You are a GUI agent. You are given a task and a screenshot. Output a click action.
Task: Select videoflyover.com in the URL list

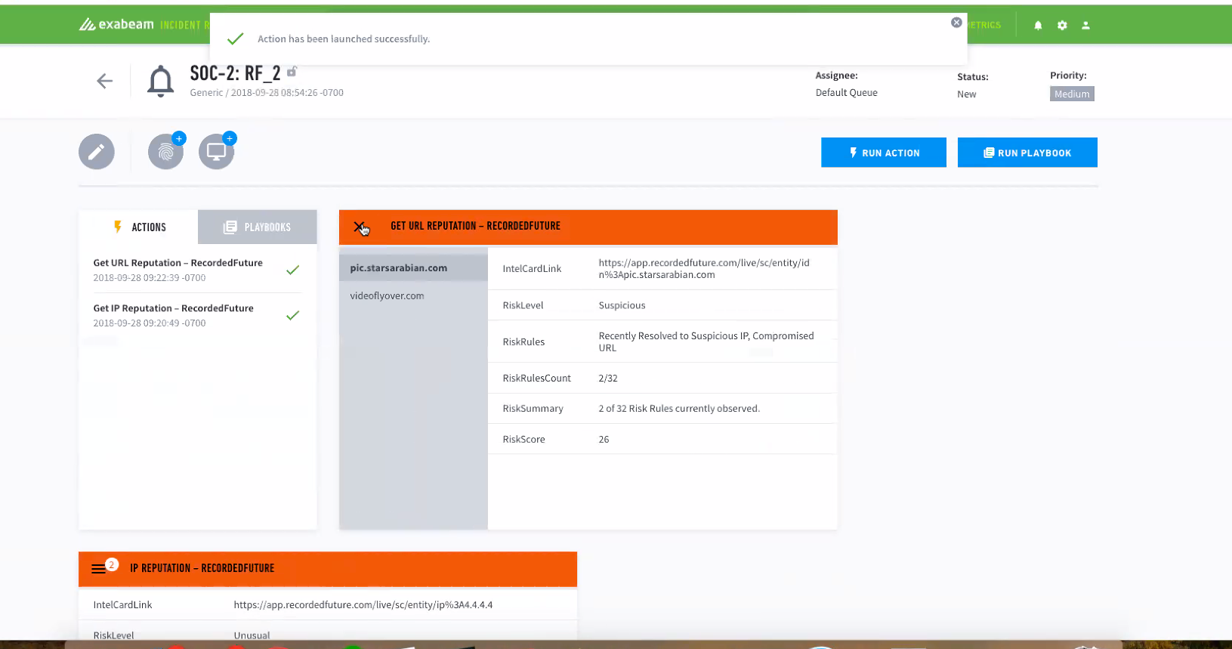click(x=387, y=296)
